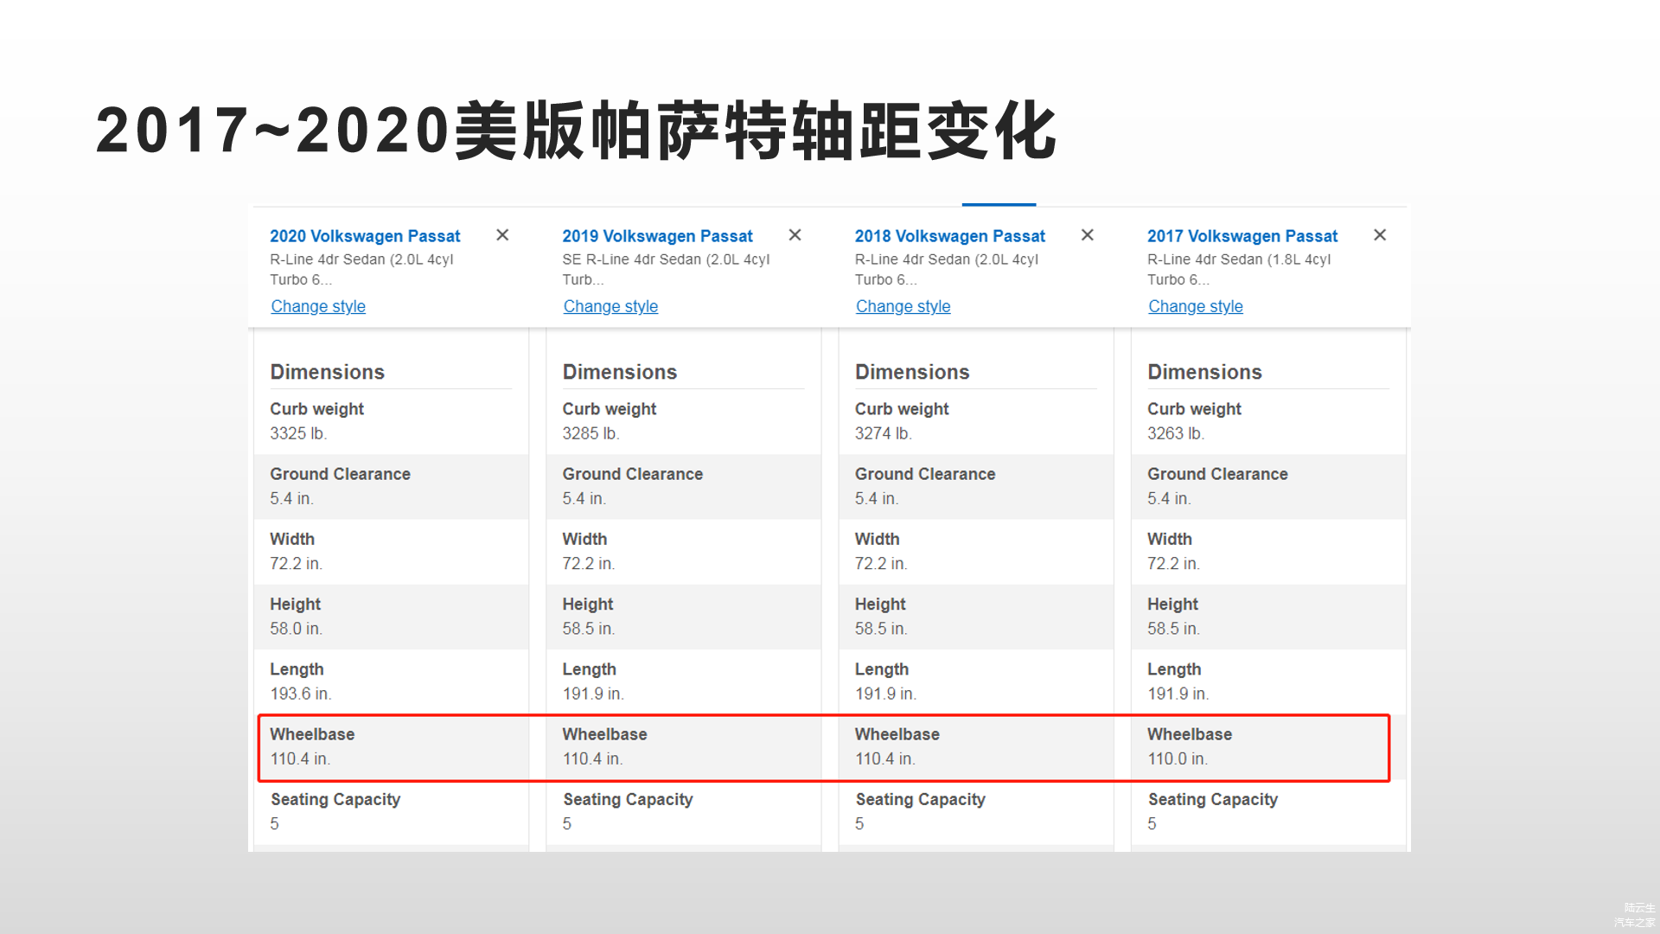The width and height of the screenshot is (1660, 934).
Task: Click Change style under 2020 Passat
Action: pos(318,306)
